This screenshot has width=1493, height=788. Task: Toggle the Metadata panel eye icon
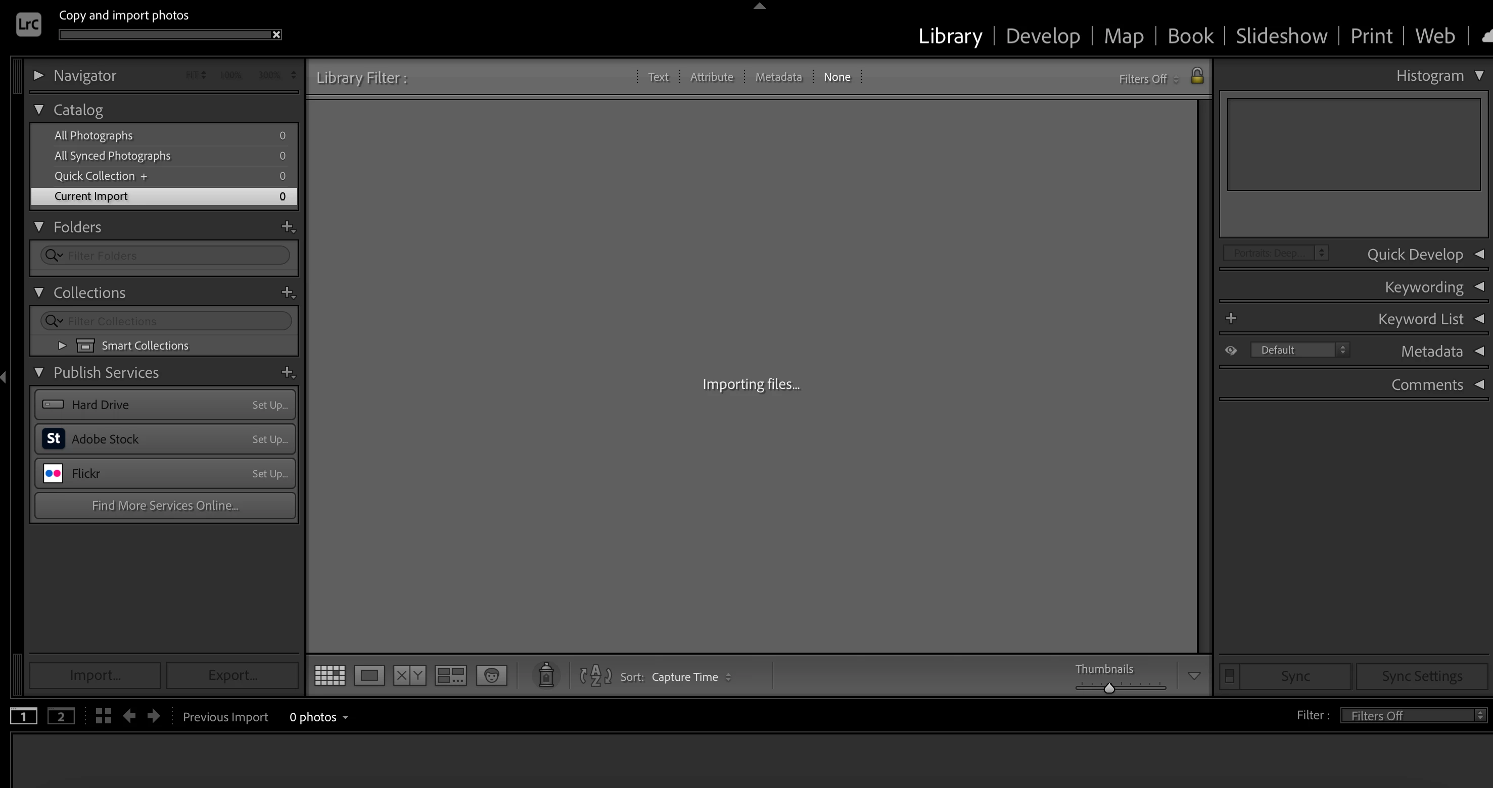[x=1231, y=351]
